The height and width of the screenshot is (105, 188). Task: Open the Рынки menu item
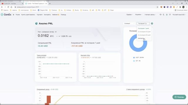click(18, 15)
